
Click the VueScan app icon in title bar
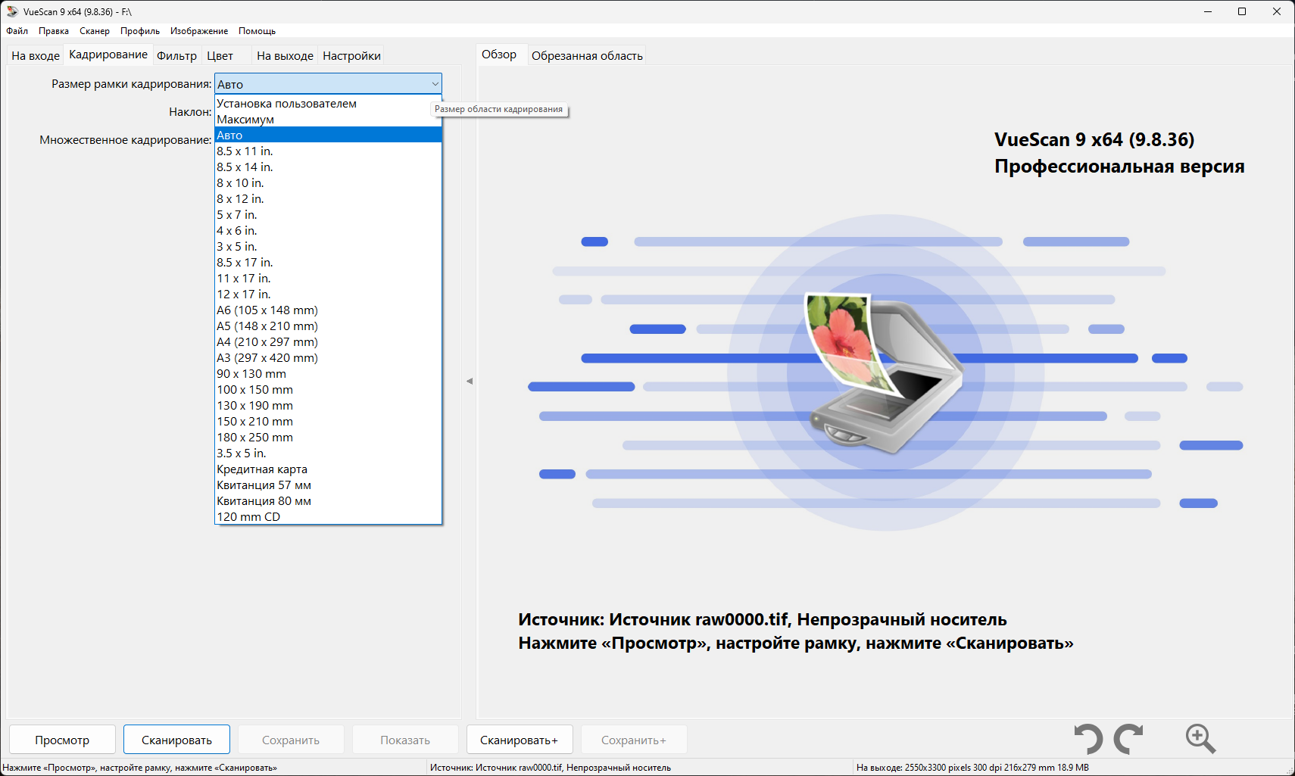(12, 11)
